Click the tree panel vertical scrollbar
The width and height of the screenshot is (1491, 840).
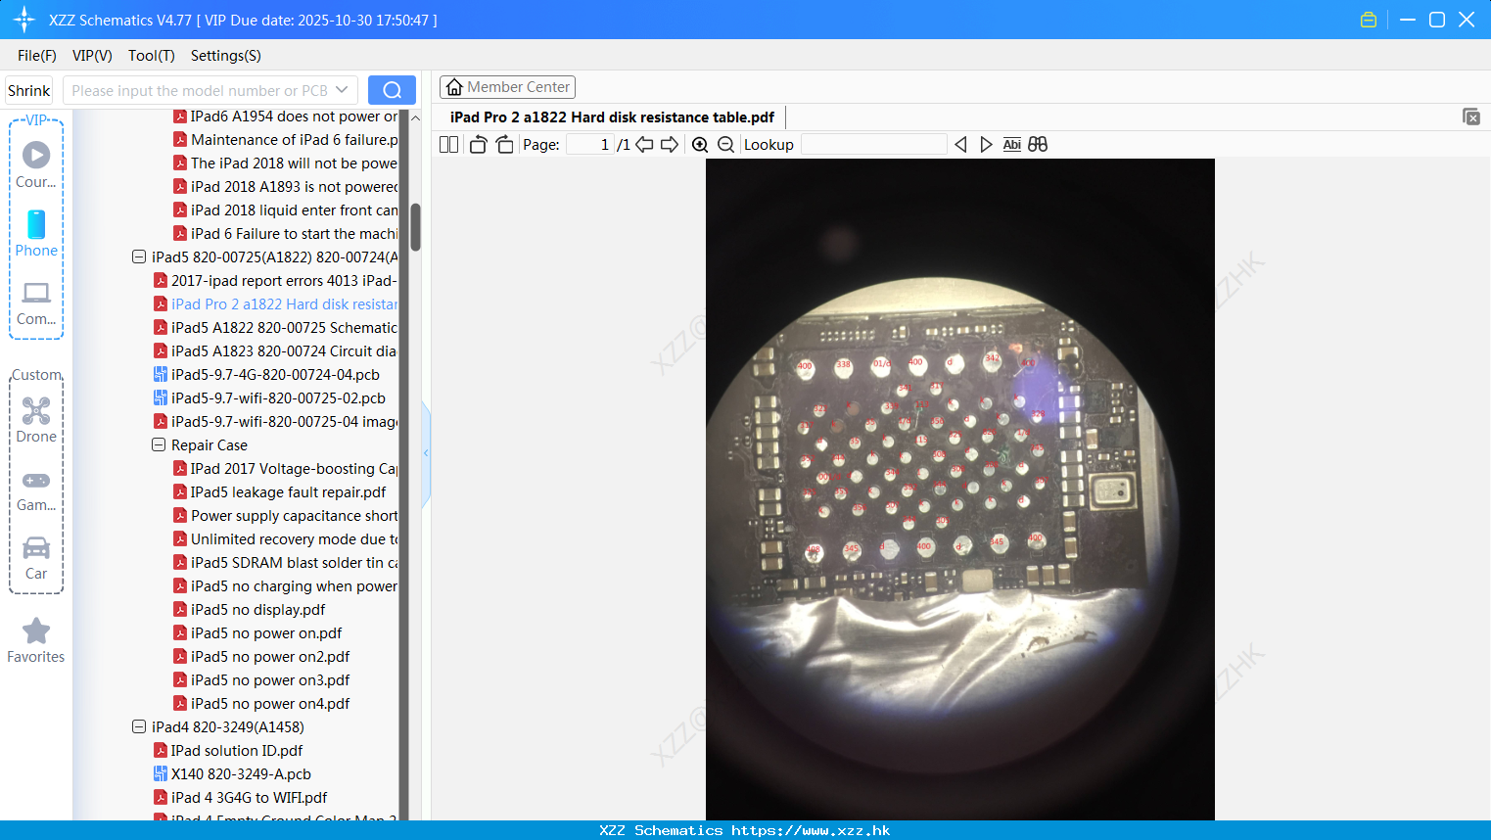415,227
